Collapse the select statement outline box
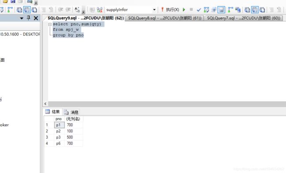Viewport: 286px width, 173px height. pyautogui.click(x=50, y=24)
